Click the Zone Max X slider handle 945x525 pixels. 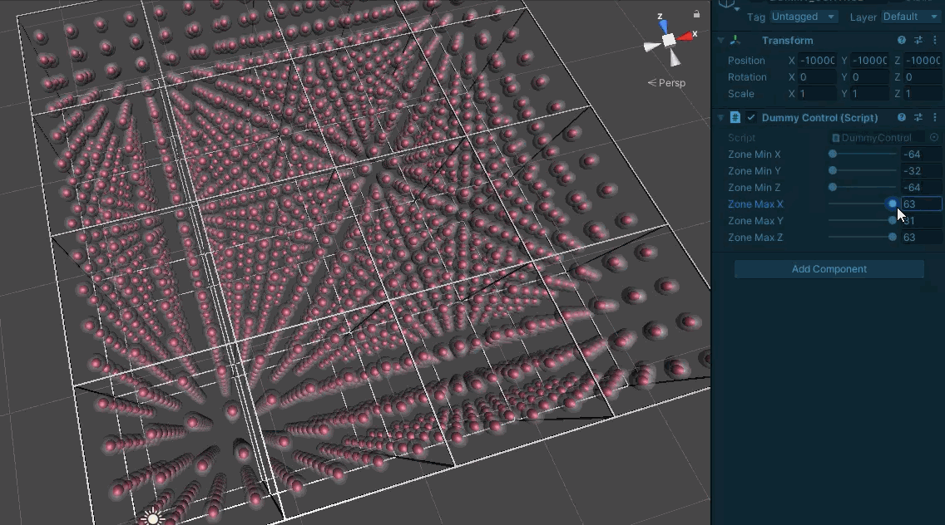point(893,204)
